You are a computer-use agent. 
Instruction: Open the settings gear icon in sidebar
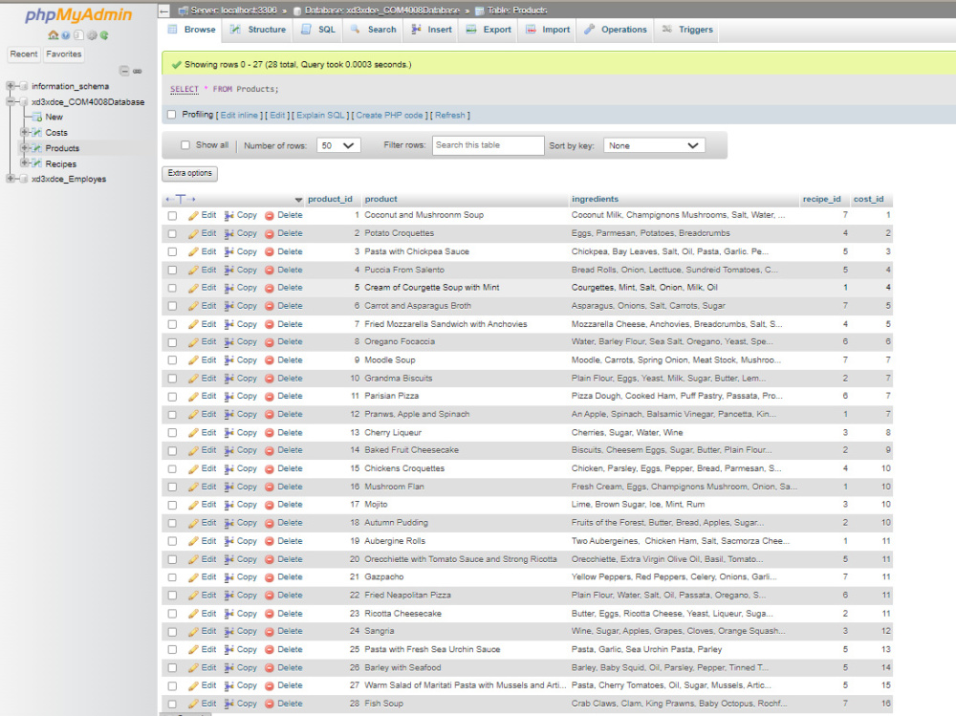click(92, 35)
